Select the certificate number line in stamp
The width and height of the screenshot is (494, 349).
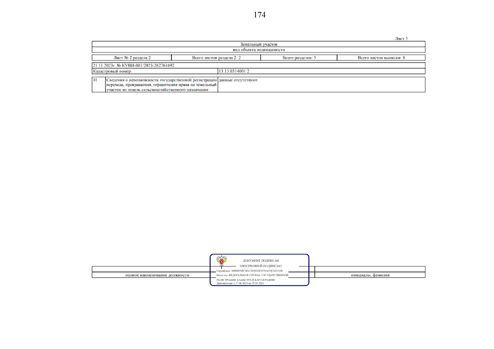point(249,271)
